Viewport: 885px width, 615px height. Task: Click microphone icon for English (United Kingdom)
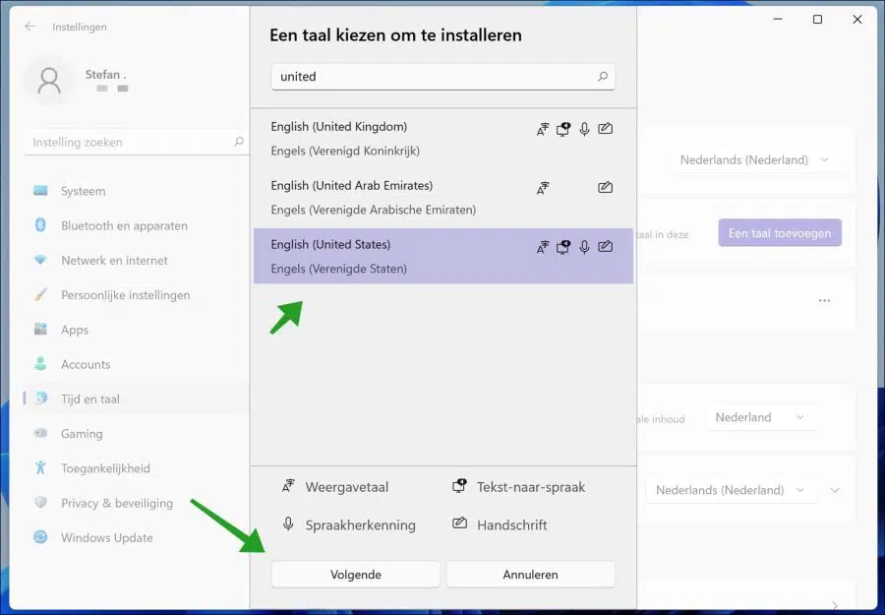point(584,129)
